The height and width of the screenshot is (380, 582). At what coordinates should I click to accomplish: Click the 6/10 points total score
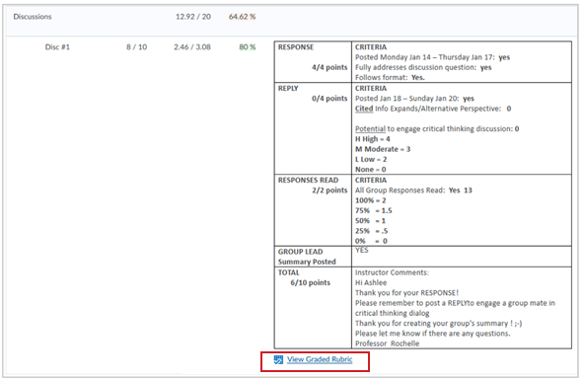pos(311,282)
